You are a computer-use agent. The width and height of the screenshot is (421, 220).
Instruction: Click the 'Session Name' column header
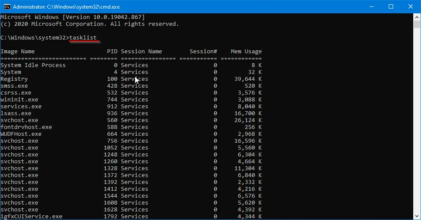[x=141, y=52]
